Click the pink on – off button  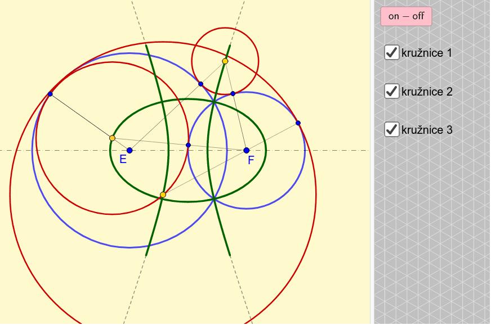coord(406,16)
